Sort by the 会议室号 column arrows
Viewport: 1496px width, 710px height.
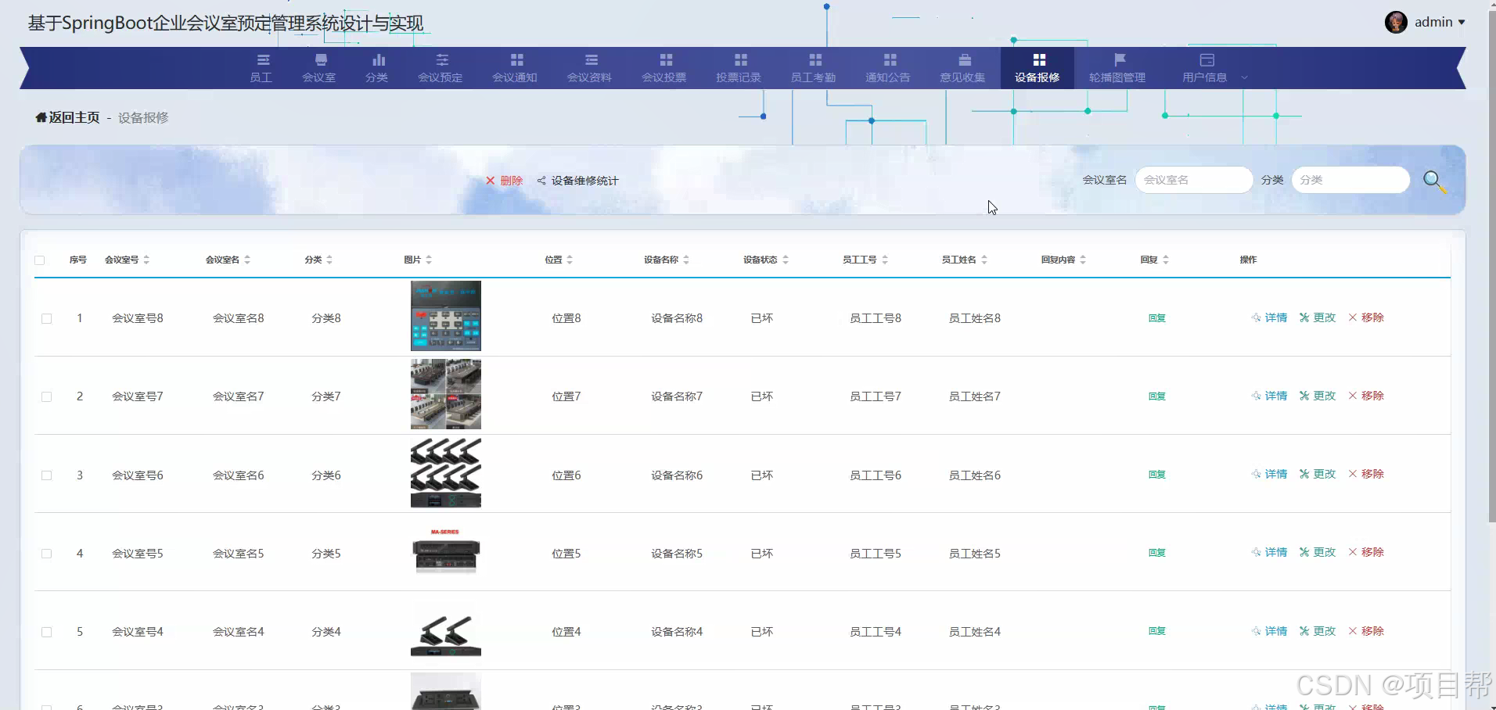click(x=146, y=260)
